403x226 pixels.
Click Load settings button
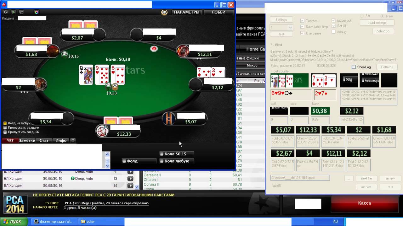click(x=377, y=23)
